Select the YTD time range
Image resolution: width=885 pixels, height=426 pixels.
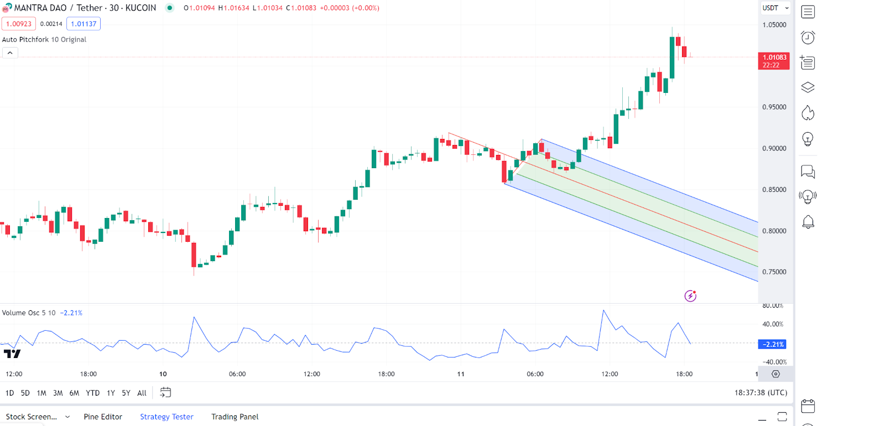tap(93, 393)
